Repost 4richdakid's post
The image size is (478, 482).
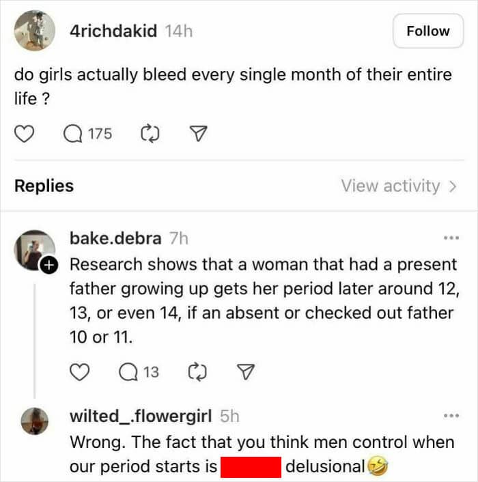coord(148,134)
